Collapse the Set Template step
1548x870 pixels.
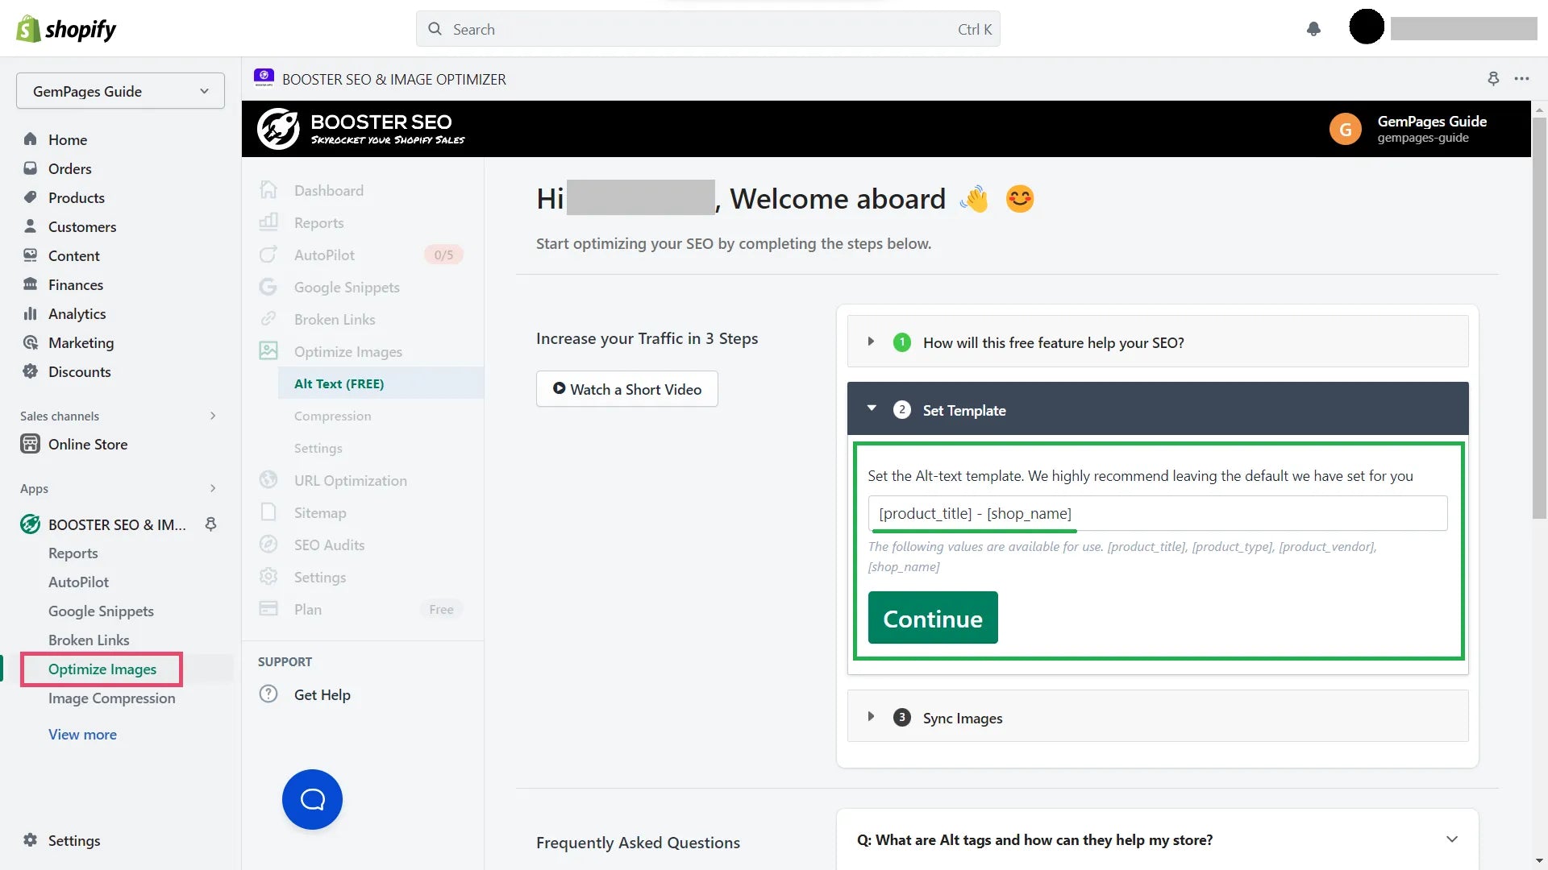click(1158, 409)
